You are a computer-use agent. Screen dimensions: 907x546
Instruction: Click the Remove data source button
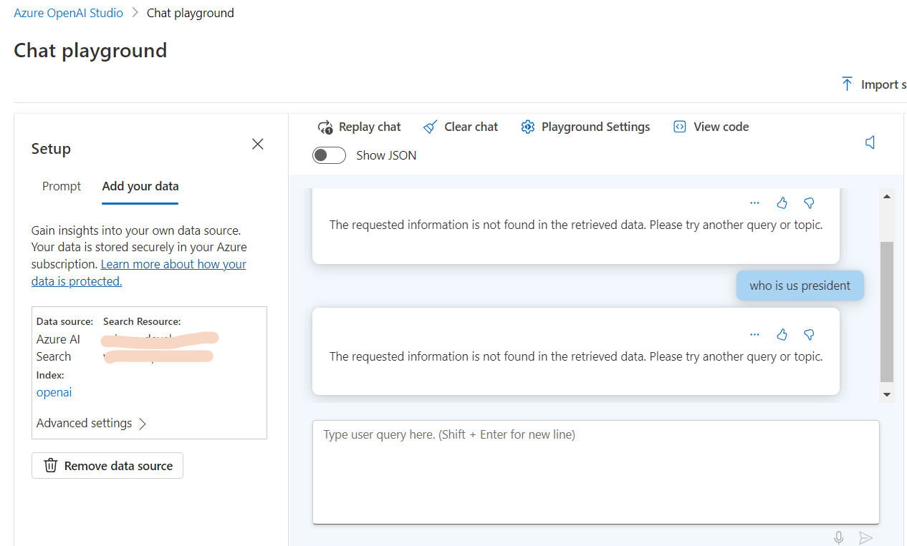click(107, 466)
